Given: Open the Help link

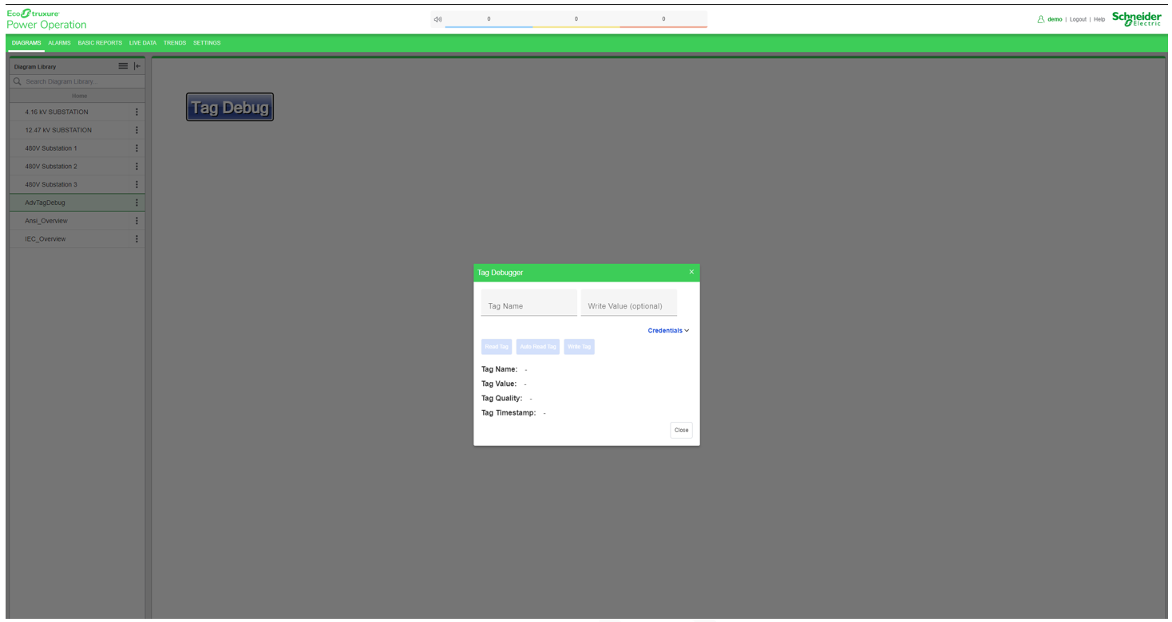Looking at the screenshot, I should [1099, 19].
